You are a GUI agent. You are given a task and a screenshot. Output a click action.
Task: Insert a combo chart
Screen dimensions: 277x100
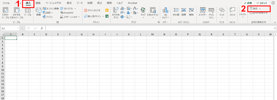point(136,13)
